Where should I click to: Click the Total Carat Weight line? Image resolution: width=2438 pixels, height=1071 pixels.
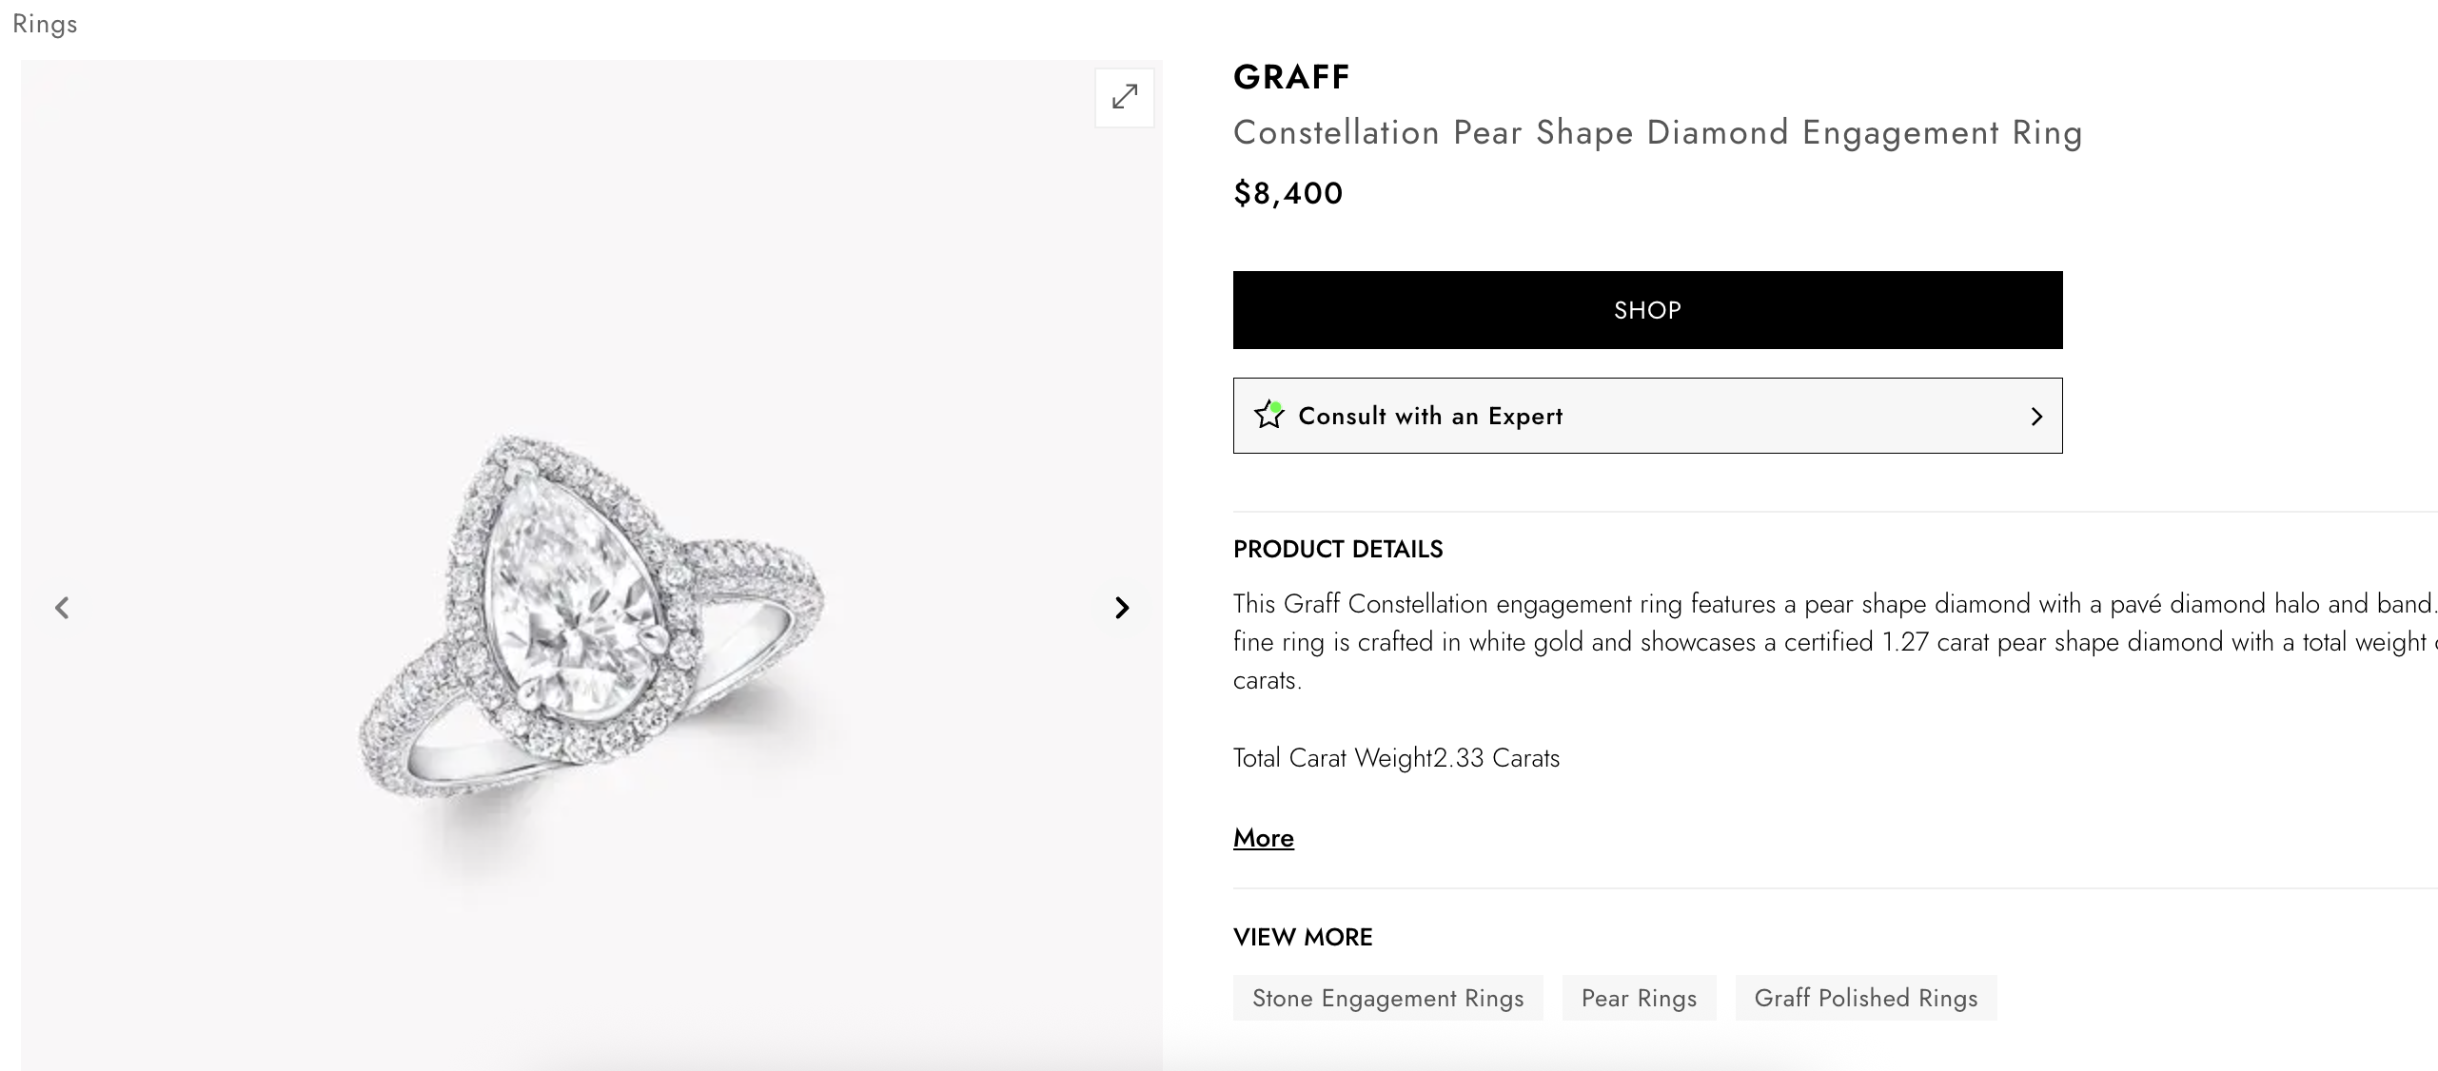click(x=1395, y=759)
